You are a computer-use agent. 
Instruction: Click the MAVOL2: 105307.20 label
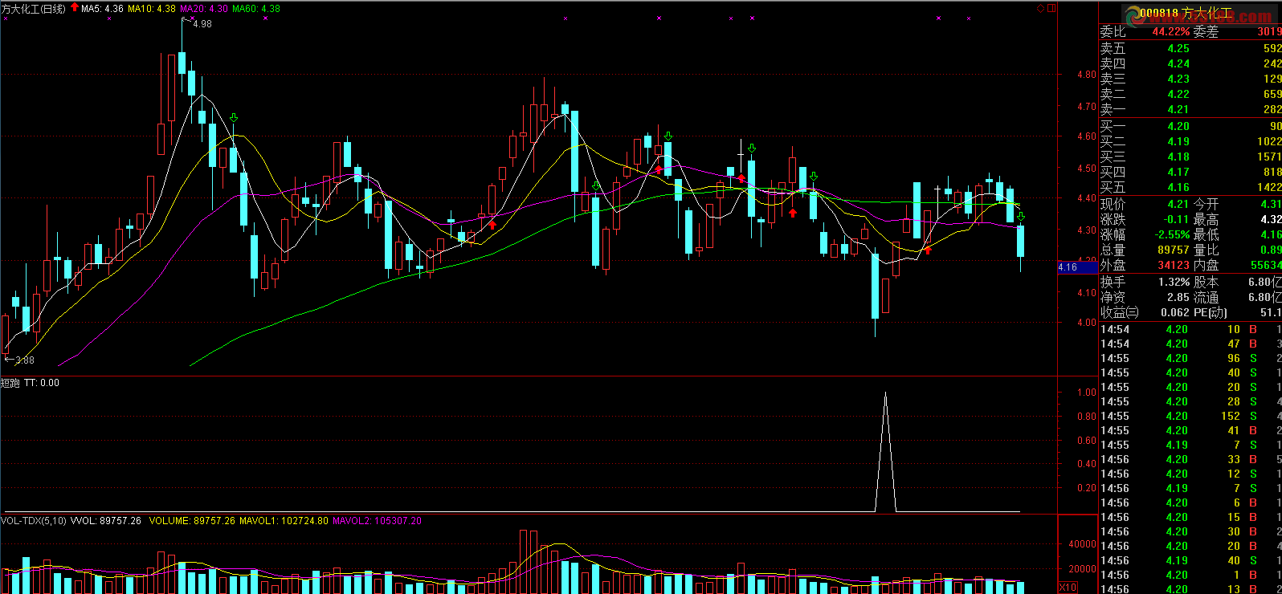pos(377,521)
